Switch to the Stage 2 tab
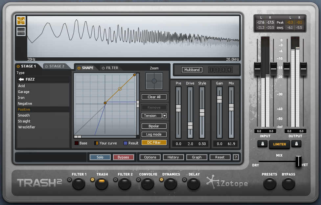The width and height of the screenshot is (321, 205). pos(55,66)
